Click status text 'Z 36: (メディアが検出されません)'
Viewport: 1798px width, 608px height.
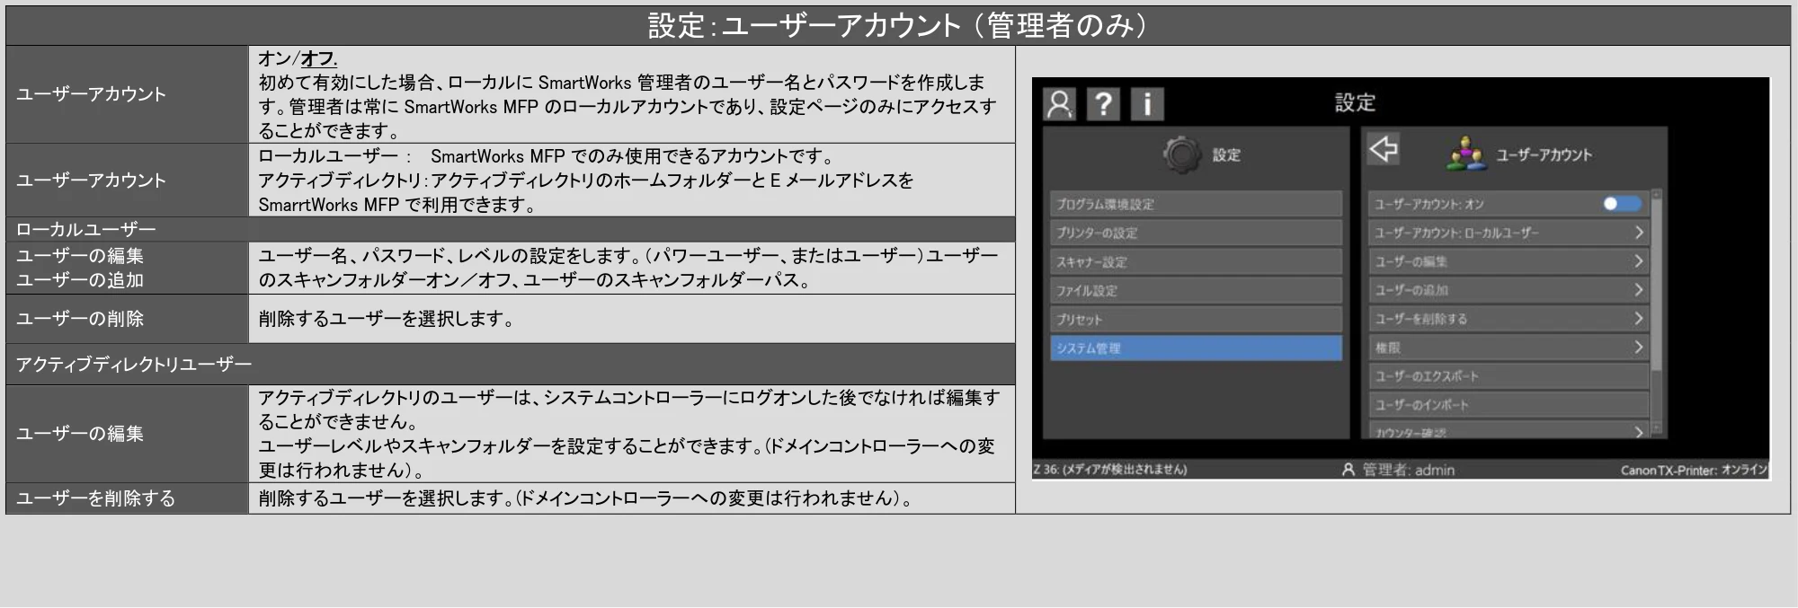coord(1109,470)
